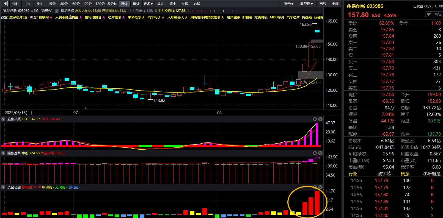This screenshot has height=218, width=443.
Task: Open the 前复权 adjustment dropdown
Action: coord(306,4)
